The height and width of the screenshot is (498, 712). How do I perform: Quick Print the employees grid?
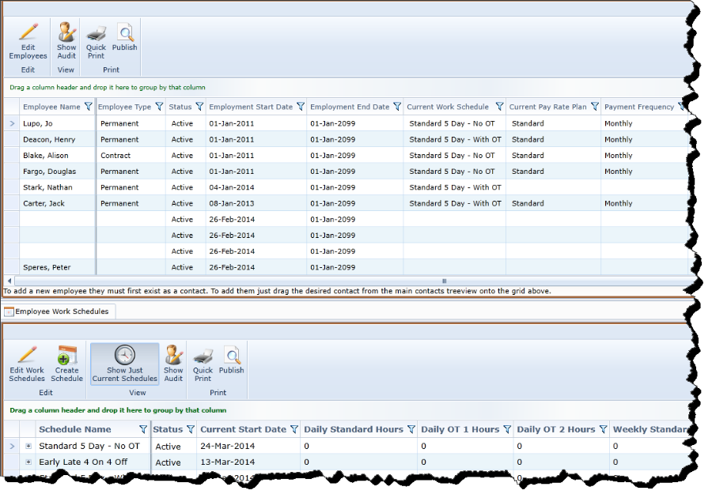pos(96,41)
